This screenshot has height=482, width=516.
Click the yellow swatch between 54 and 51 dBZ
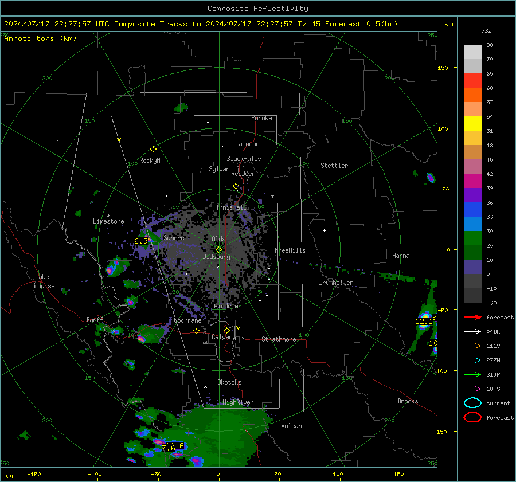coord(472,124)
